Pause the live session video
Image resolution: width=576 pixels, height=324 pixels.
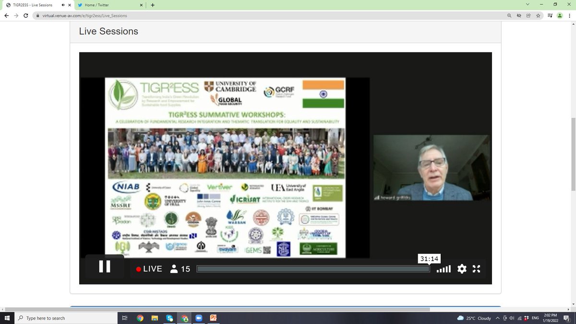(105, 267)
